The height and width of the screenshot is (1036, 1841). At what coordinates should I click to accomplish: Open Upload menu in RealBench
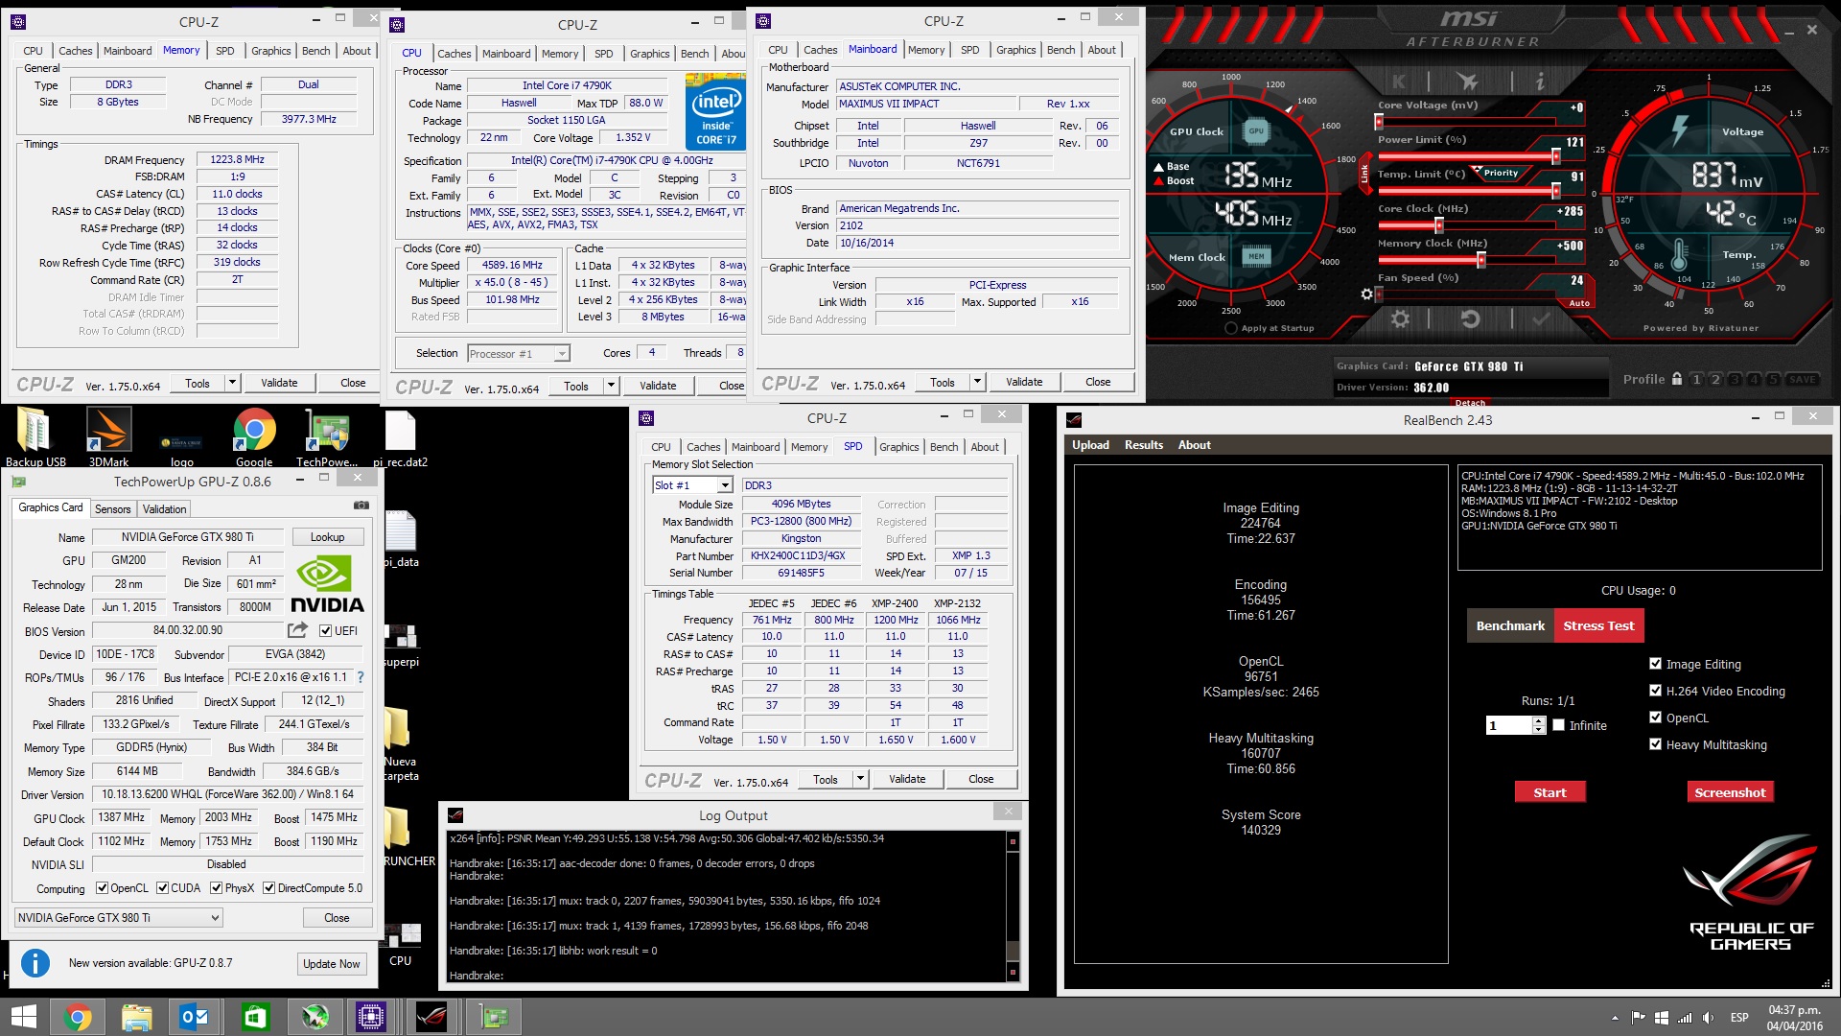(x=1090, y=445)
